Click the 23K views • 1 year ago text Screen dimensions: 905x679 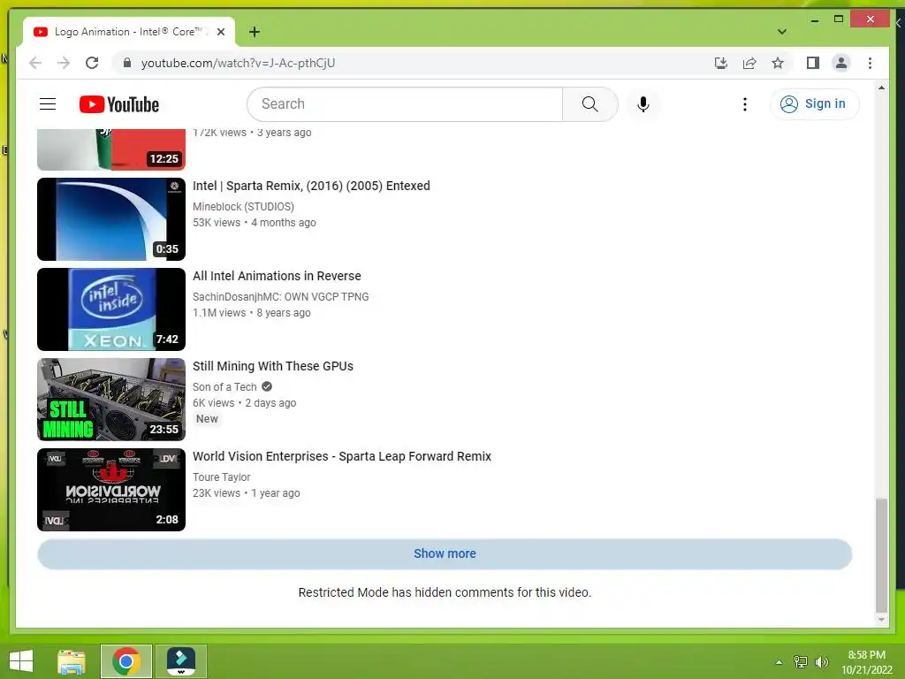click(x=247, y=493)
